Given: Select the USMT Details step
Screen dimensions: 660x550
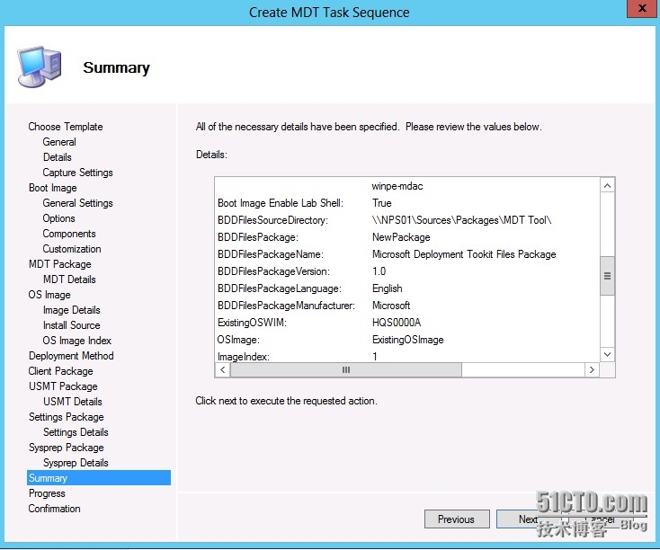Looking at the screenshot, I should click(73, 402).
